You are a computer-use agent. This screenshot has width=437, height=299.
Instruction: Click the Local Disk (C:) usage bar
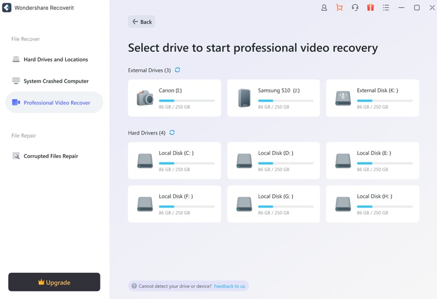(187, 163)
